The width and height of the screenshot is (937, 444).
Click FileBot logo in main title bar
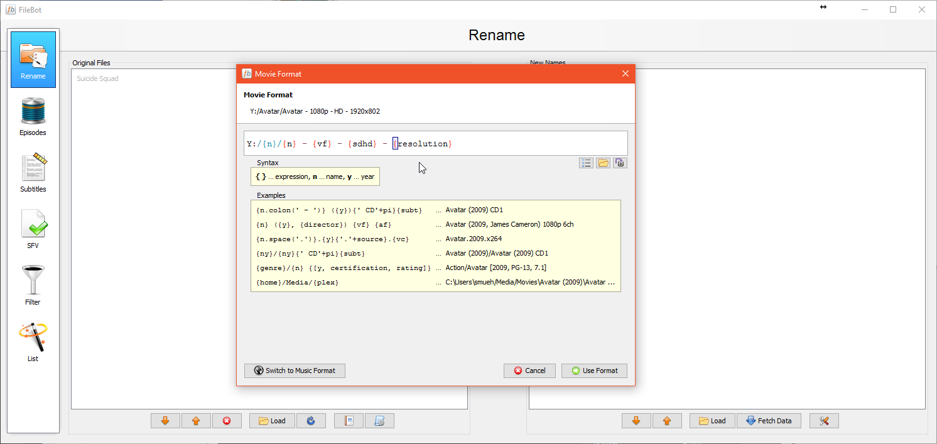point(11,9)
